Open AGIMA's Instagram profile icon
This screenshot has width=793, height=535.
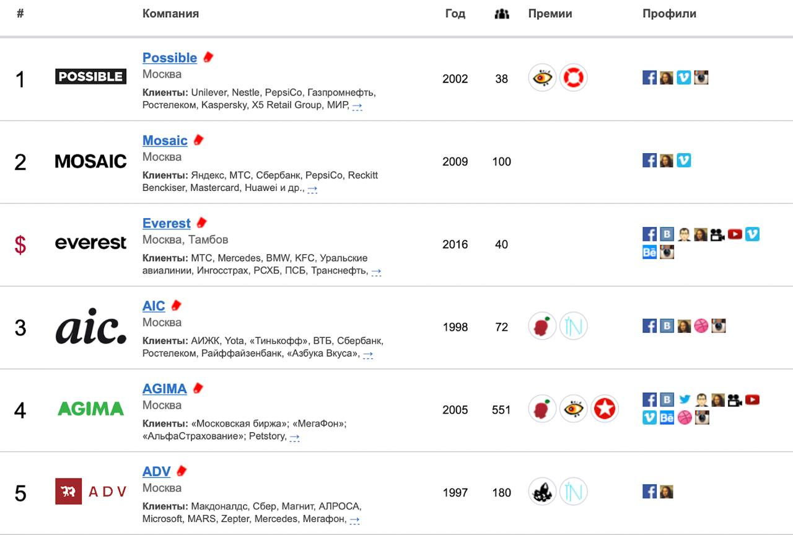pos(701,418)
